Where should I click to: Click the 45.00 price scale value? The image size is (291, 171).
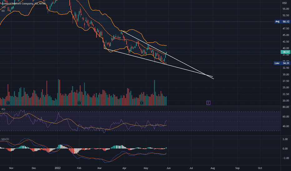(x=286, y=35)
